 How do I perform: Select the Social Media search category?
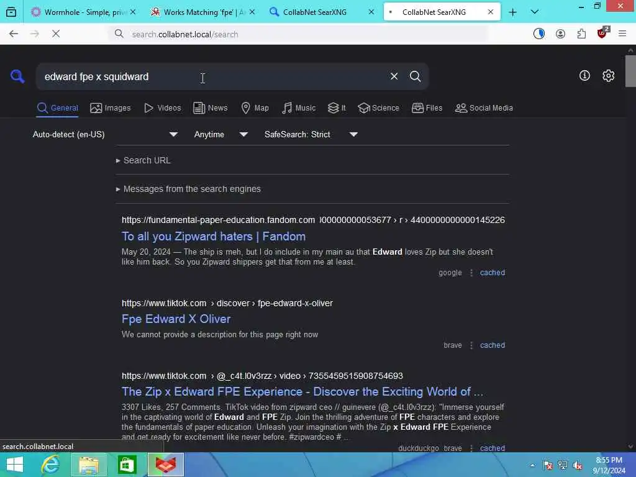click(484, 108)
